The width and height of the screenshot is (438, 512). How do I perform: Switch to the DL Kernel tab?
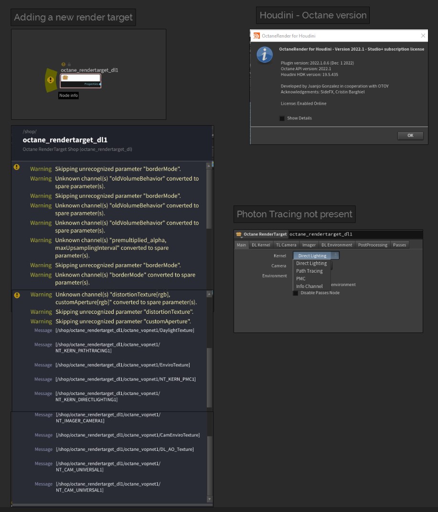point(261,245)
